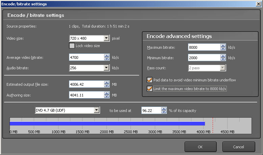Click spinner arrows on Maximum bitrate
This screenshot has height=155, width=263.
click(x=223, y=47)
